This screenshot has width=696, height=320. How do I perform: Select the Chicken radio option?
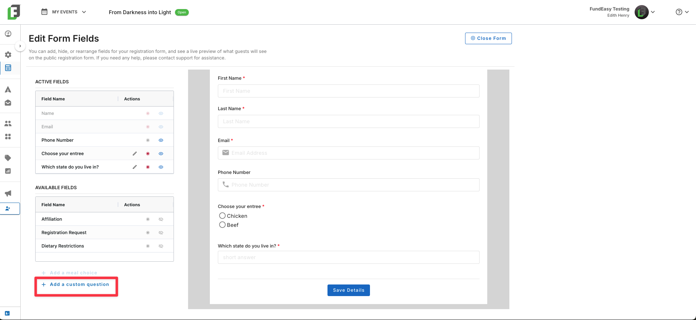pyautogui.click(x=223, y=216)
